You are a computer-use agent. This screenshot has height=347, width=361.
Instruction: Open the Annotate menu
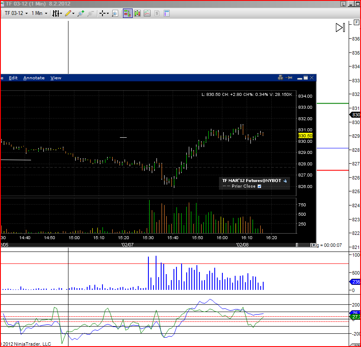[x=34, y=78]
